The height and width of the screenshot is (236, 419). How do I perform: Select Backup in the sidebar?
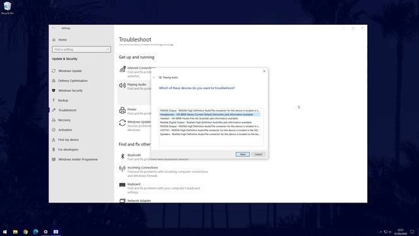[x=63, y=100]
